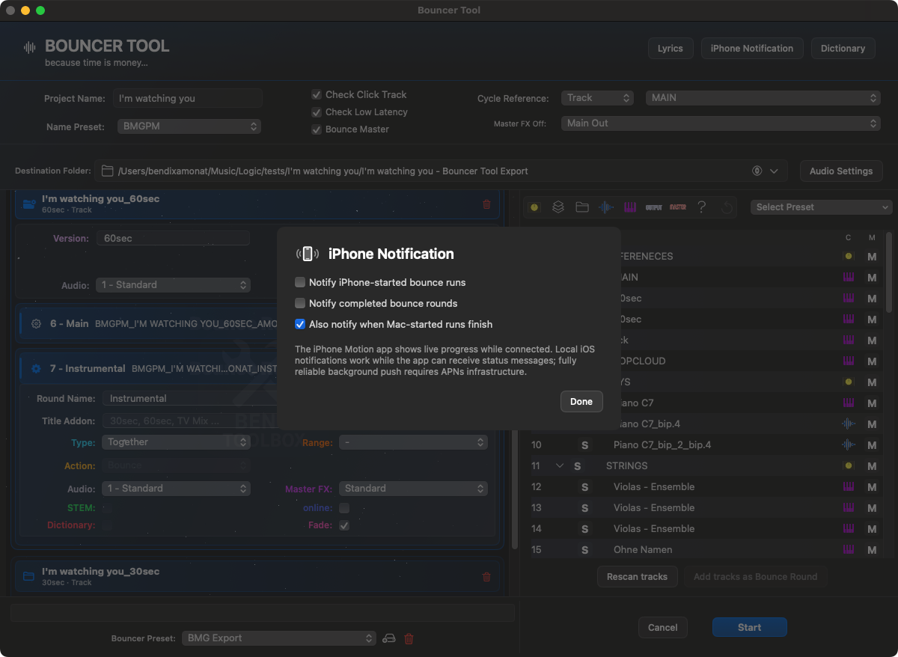This screenshot has height=657, width=898.
Task: Click the save icon next to Bouncer Preset
Action: [388, 638]
